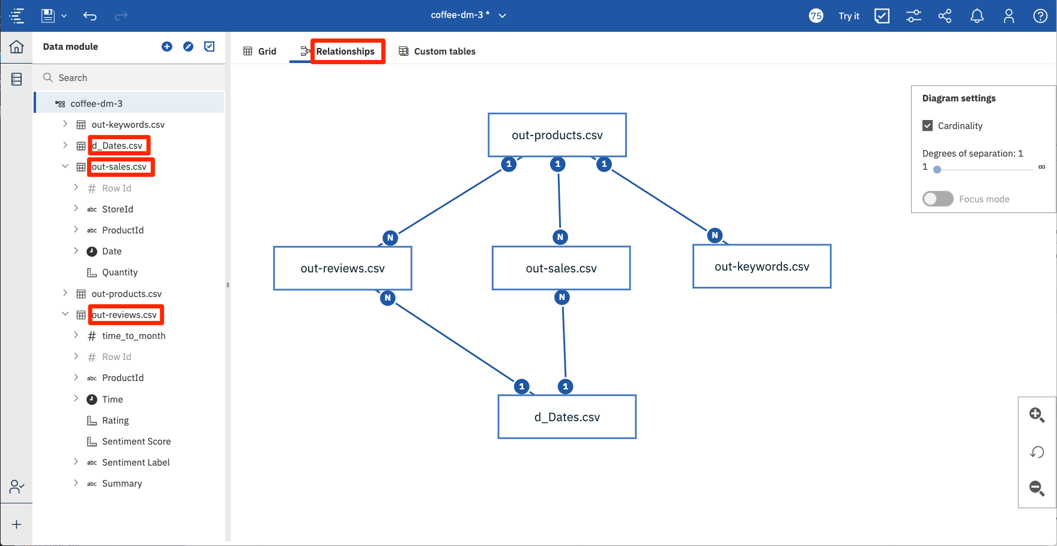Click the panel resize handle
The height and width of the screenshot is (546, 1057).
[x=228, y=285]
